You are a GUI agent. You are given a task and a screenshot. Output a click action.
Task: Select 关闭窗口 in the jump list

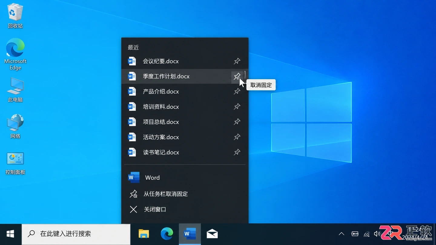(185, 209)
